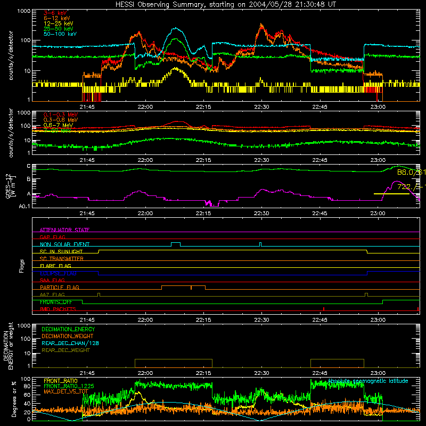The height and width of the screenshot is (426, 426).
Task: Select the NON_SOLAR_EVENT flag label
Action: click(64, 244)
